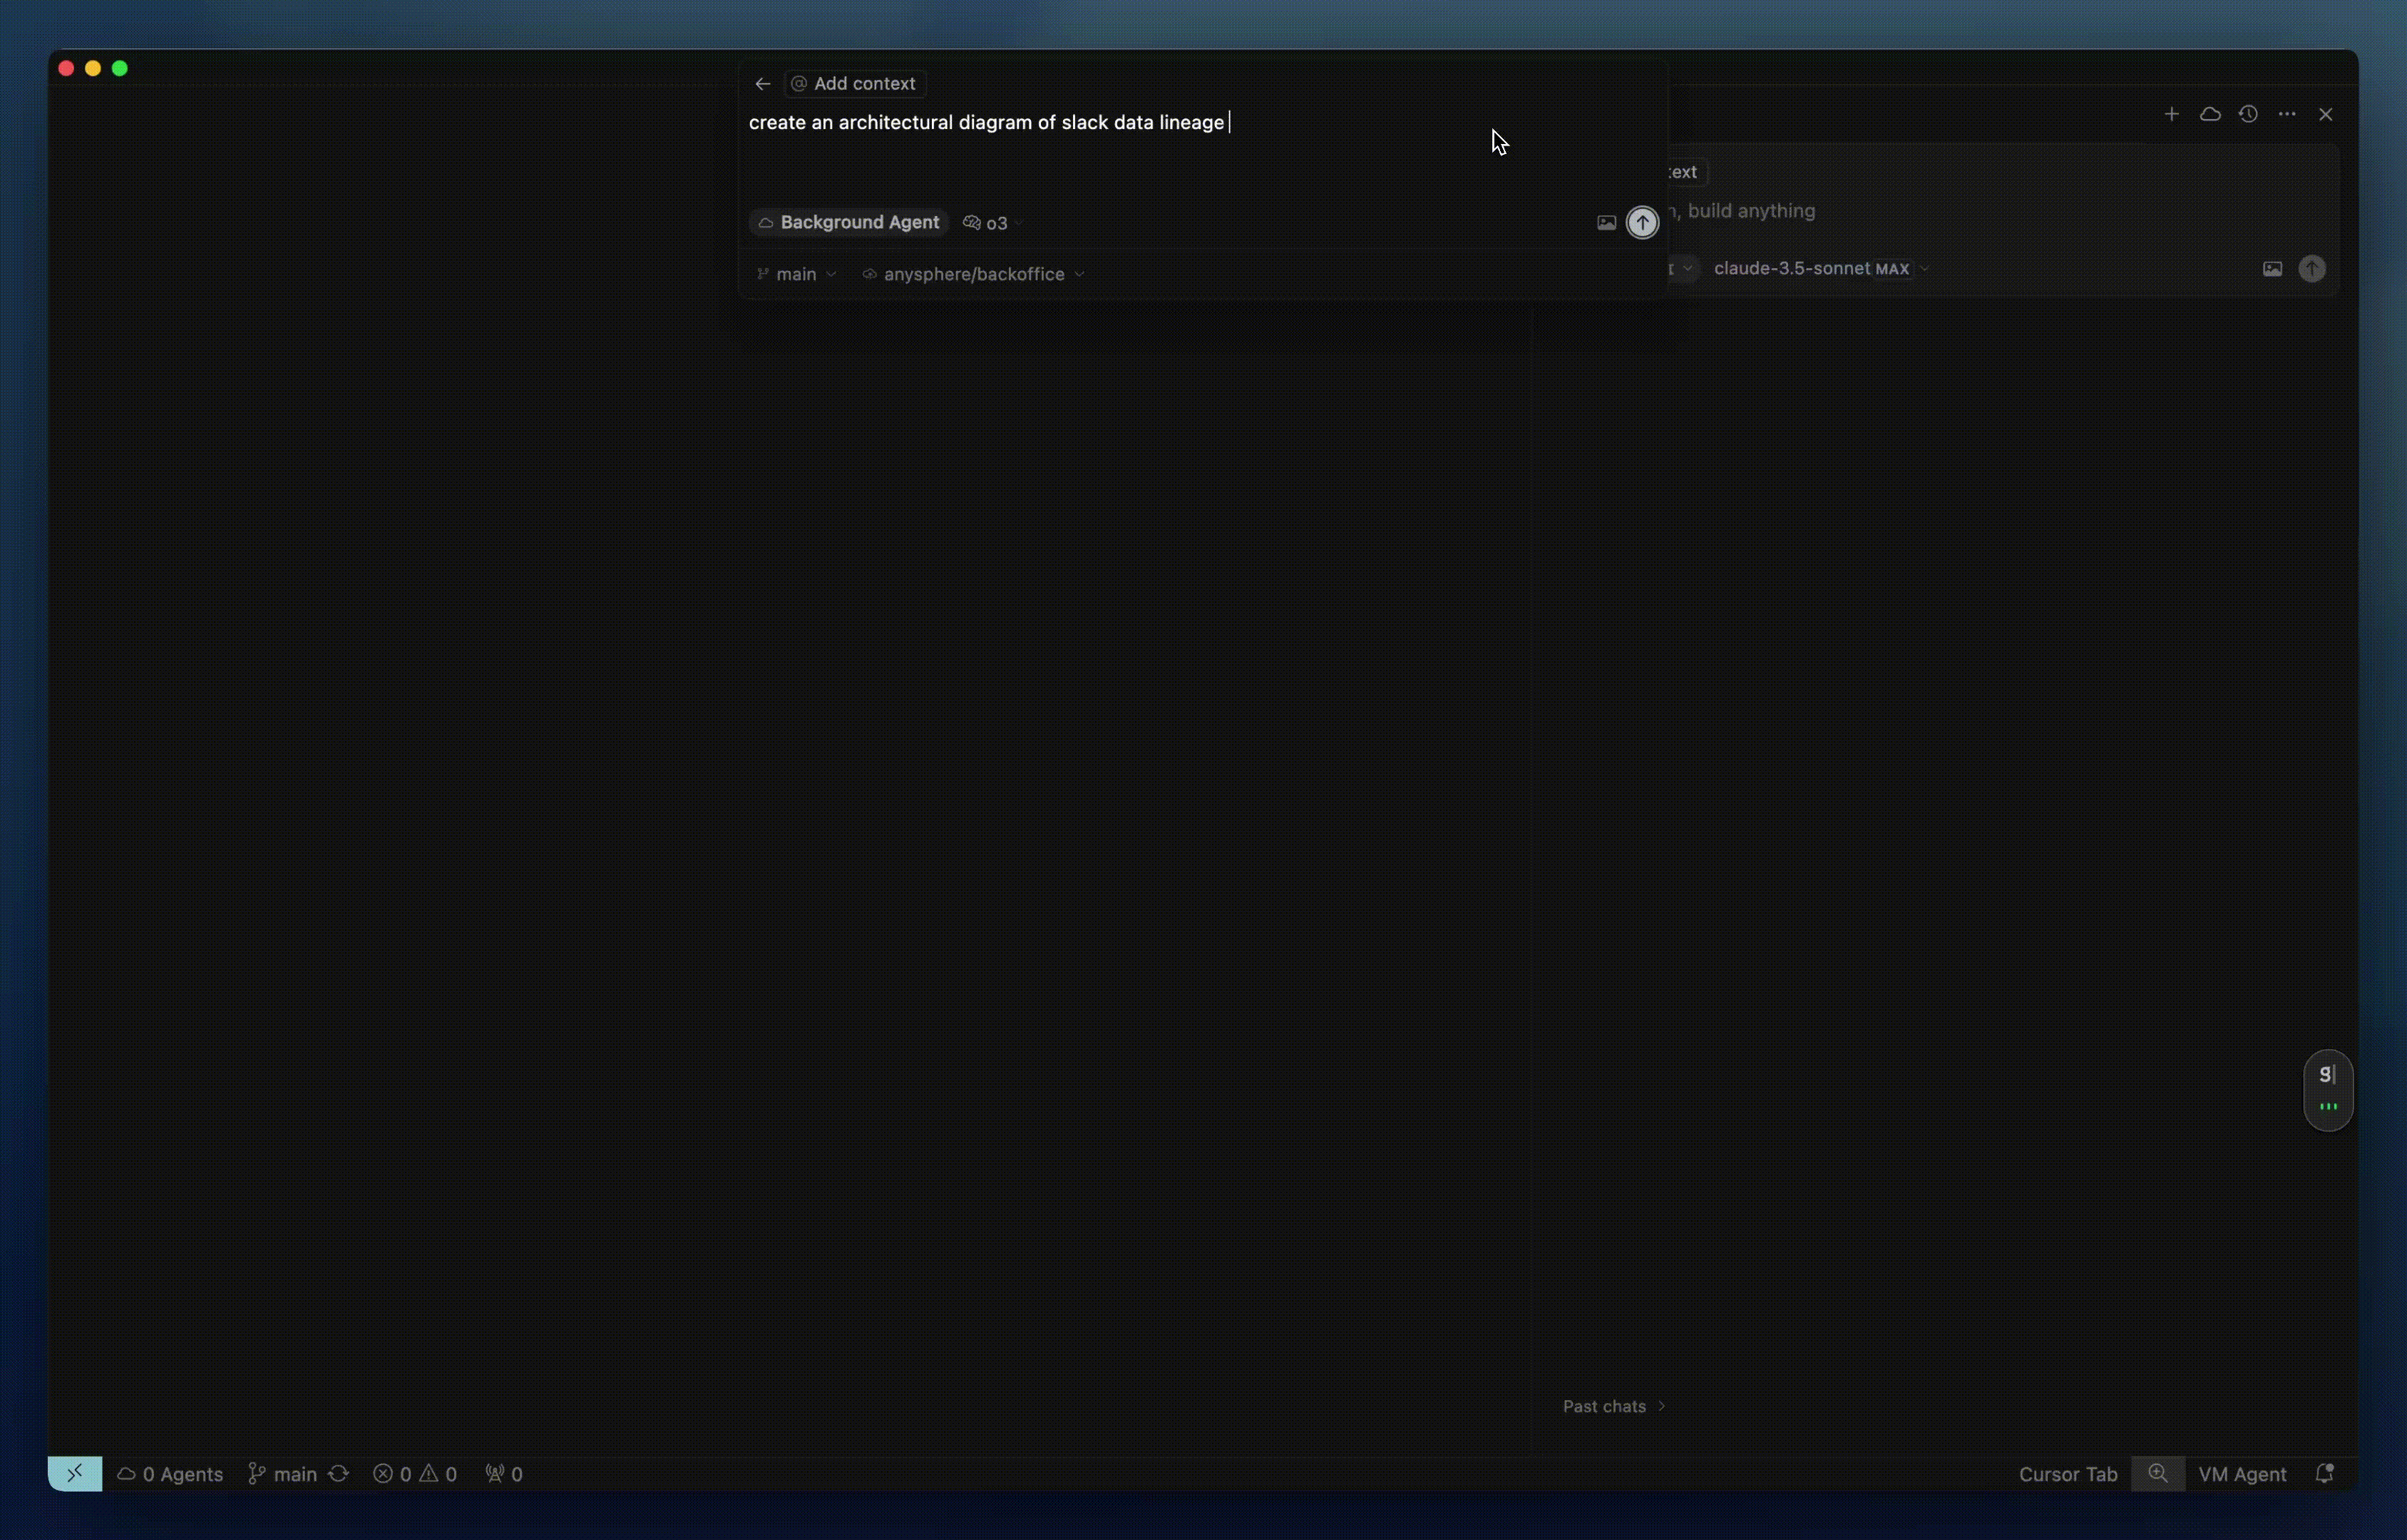The width and height of the screenshot is (2407, 1540).
Task: Open agent mode chevron in chat panel
Action: click(1687, 268)
